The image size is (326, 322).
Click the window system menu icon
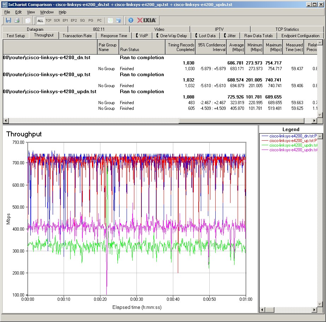5,4
